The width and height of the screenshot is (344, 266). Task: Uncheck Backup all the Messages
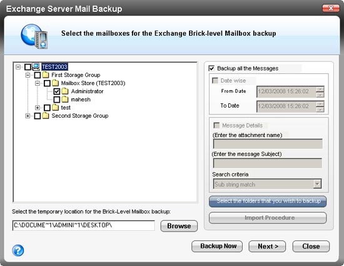point(211,68)
